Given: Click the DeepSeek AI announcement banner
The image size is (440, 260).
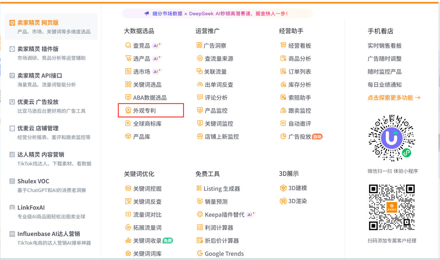Looking at the screenshot, I should pos(217,13).
